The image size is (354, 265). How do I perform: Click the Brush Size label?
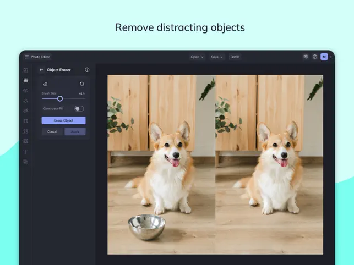[49, 93]
